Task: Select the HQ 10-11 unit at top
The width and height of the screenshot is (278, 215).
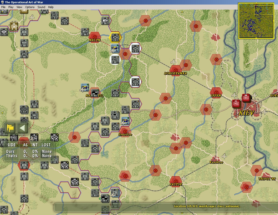Action: [54, 15]
